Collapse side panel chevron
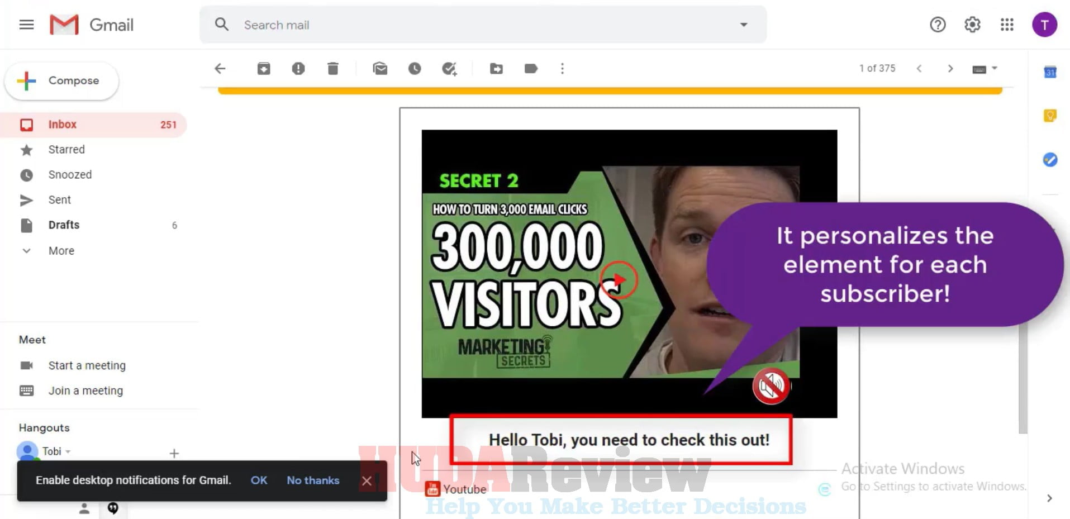The height and width of the screenshot is (519, 1070). tap(1049, 498)
